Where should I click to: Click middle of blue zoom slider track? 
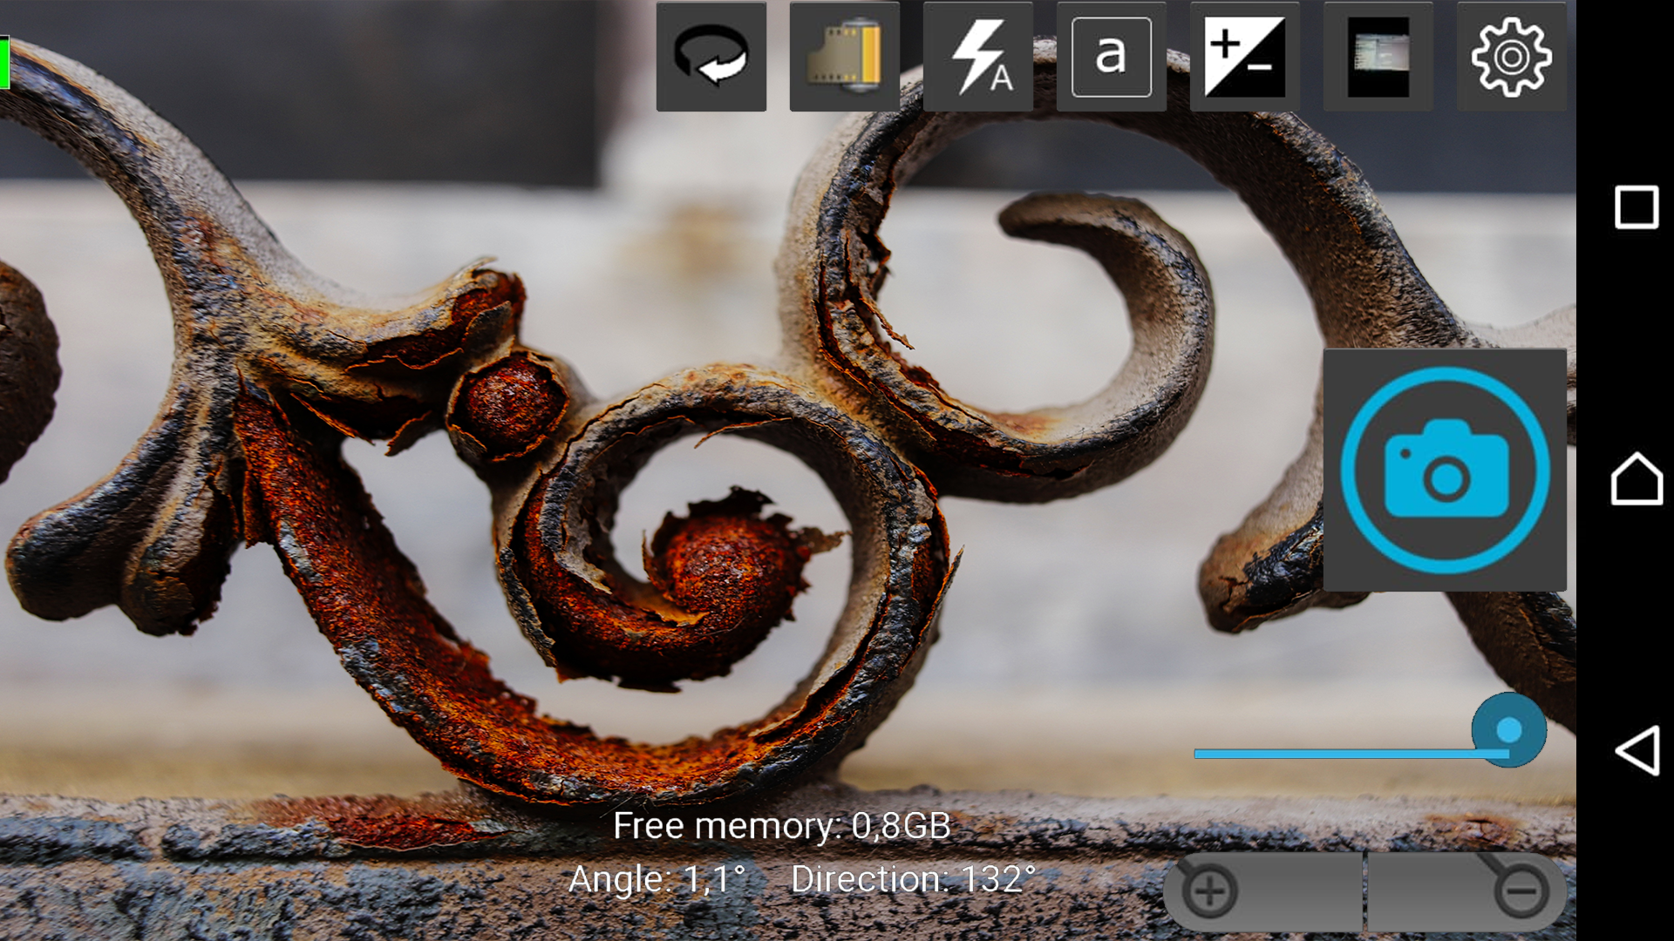pos(1351,754)
